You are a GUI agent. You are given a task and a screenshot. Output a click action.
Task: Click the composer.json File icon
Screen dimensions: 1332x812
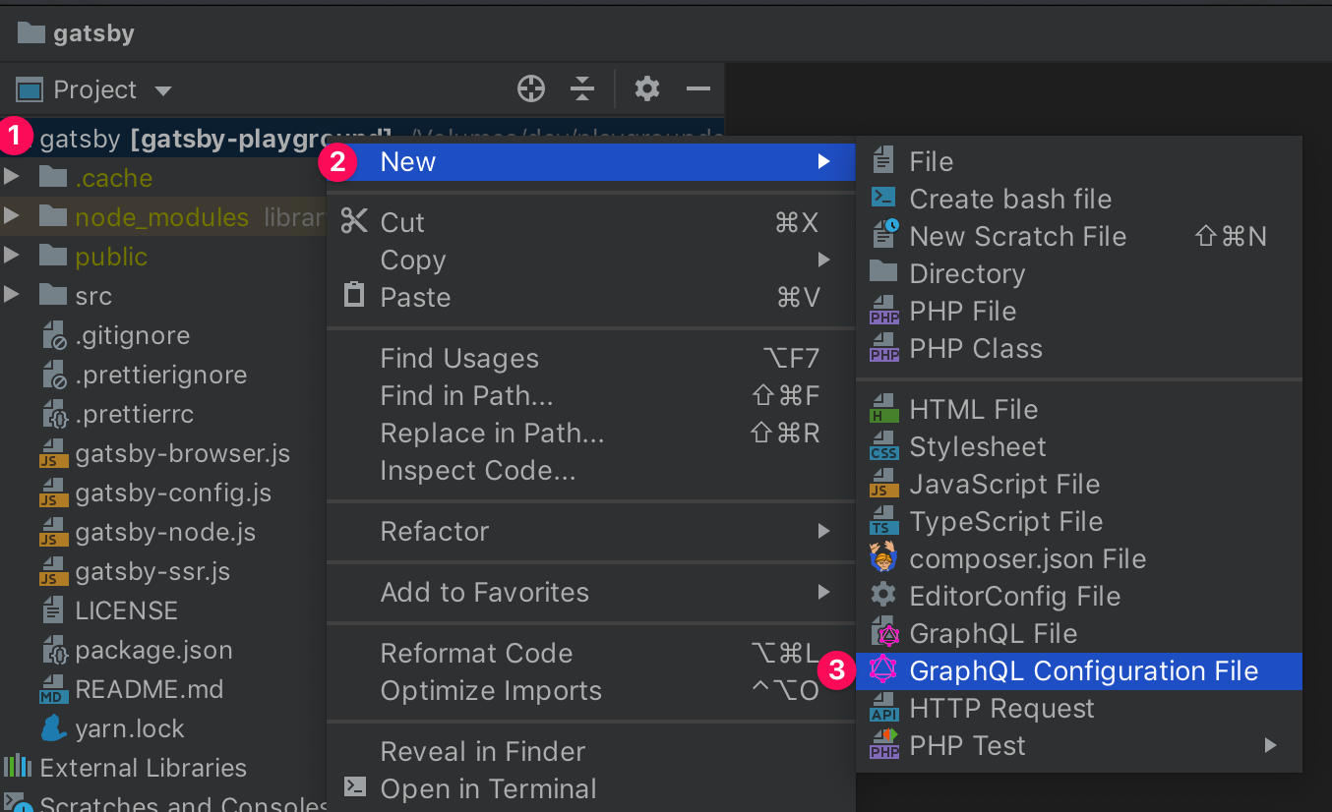[884, 558]
